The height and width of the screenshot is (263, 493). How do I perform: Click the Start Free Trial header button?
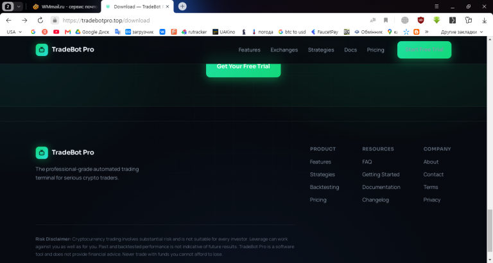point(424,50)
